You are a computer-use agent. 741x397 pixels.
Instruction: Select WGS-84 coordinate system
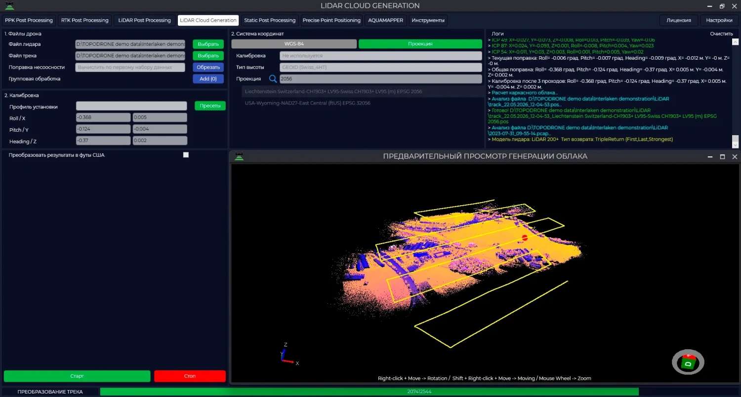[294, 44]
